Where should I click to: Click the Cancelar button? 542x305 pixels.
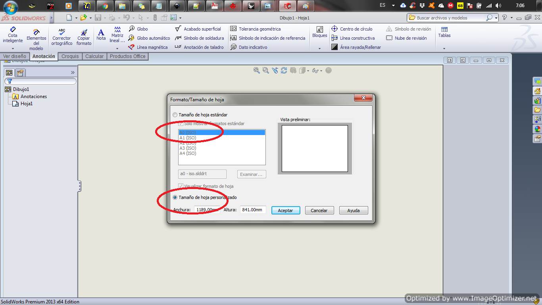[x=319, y=210]
